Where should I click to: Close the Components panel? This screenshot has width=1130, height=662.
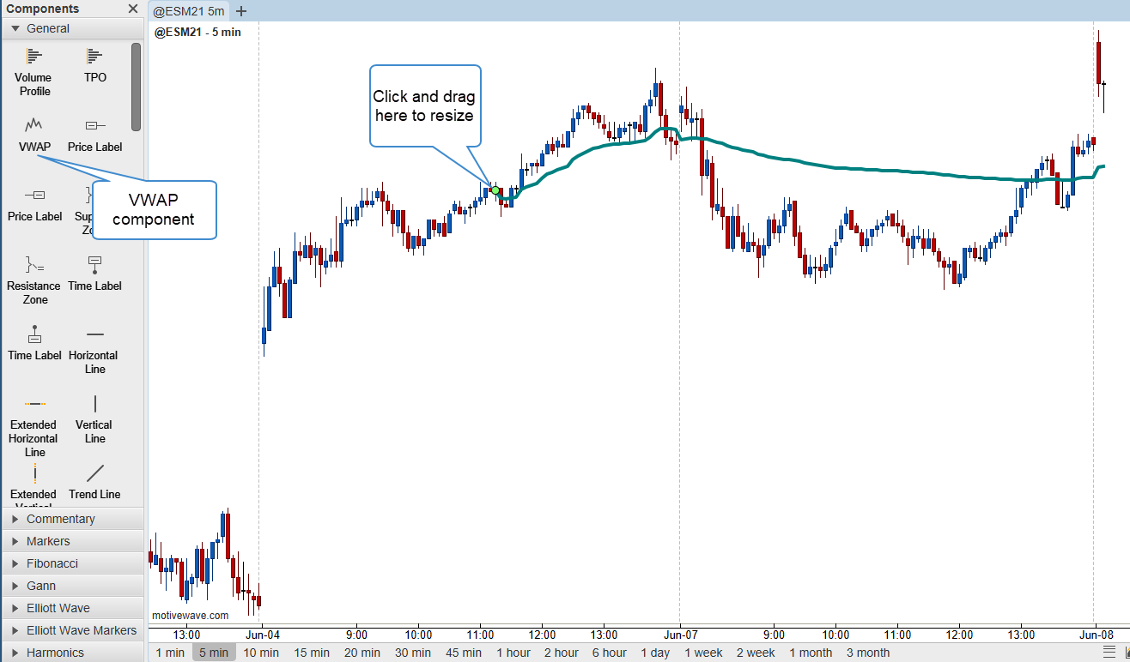coord(132,9)
